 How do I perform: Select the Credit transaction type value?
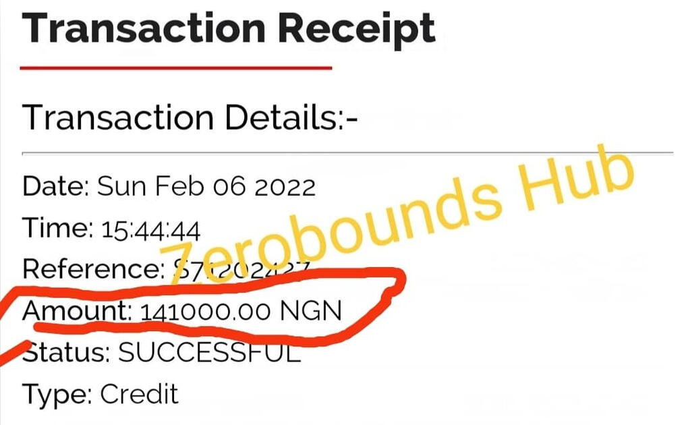[x=139, y=394]
